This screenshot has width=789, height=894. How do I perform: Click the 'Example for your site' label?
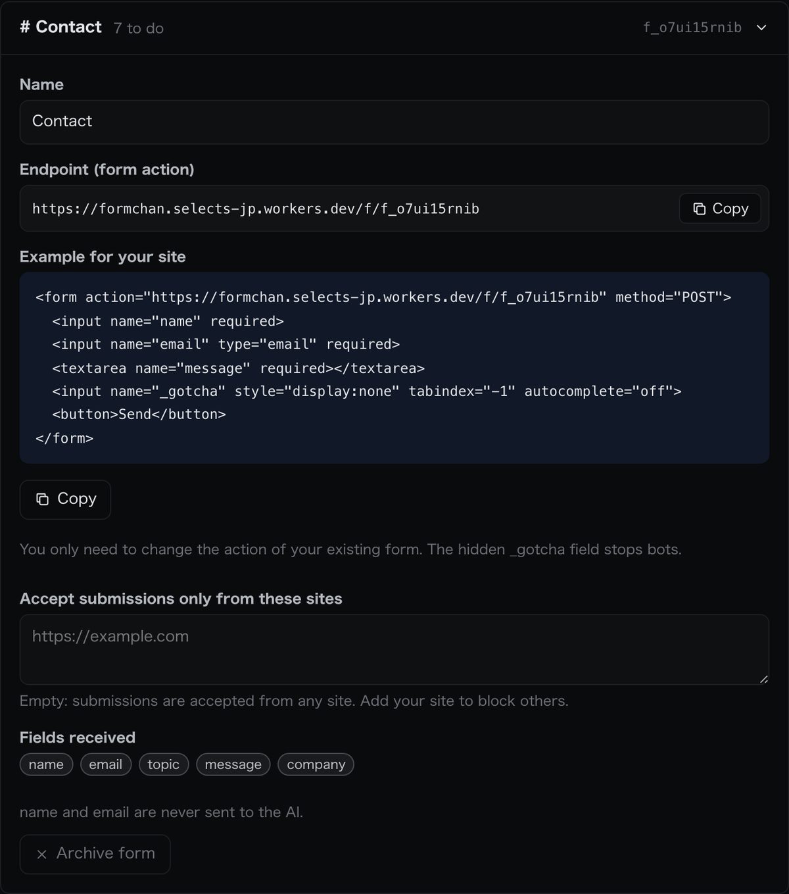pyautogui.click(x=103, y=257)
